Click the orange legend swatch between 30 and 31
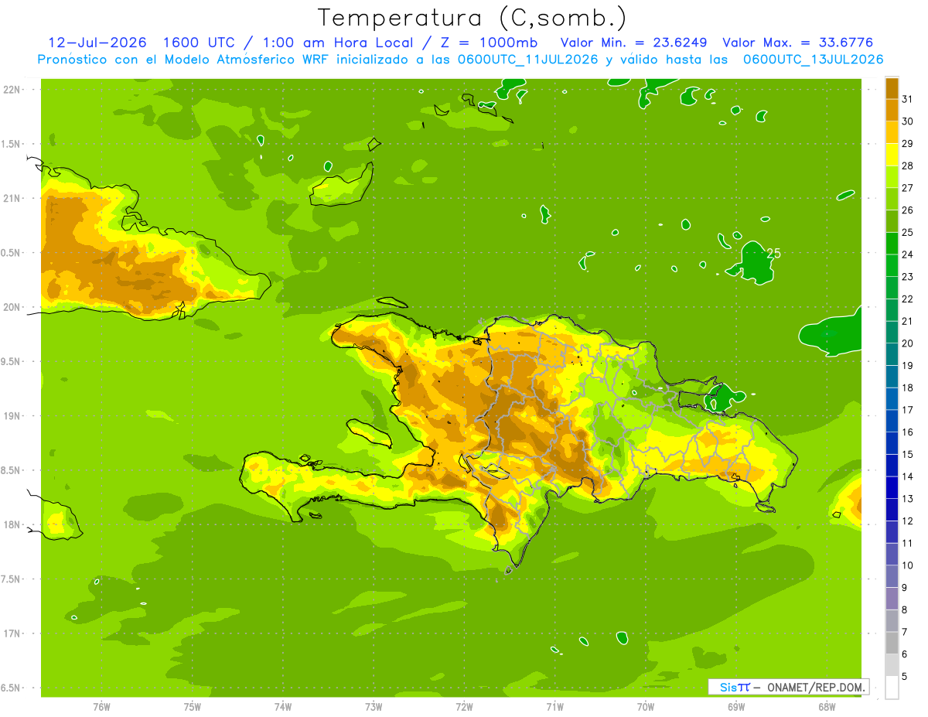The height and width of the screenshot is (717, 928). pos(892,110)
